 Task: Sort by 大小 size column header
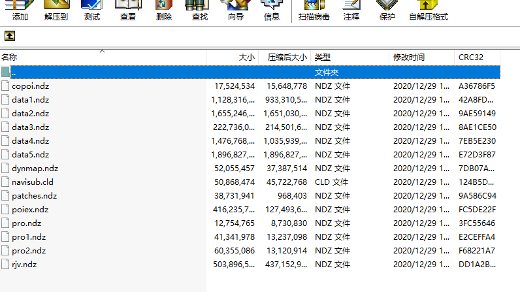(x=233, y=57)
